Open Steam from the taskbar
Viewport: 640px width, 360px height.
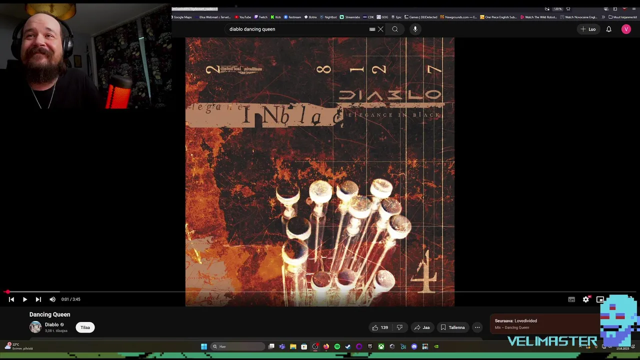tap(348, 346)
